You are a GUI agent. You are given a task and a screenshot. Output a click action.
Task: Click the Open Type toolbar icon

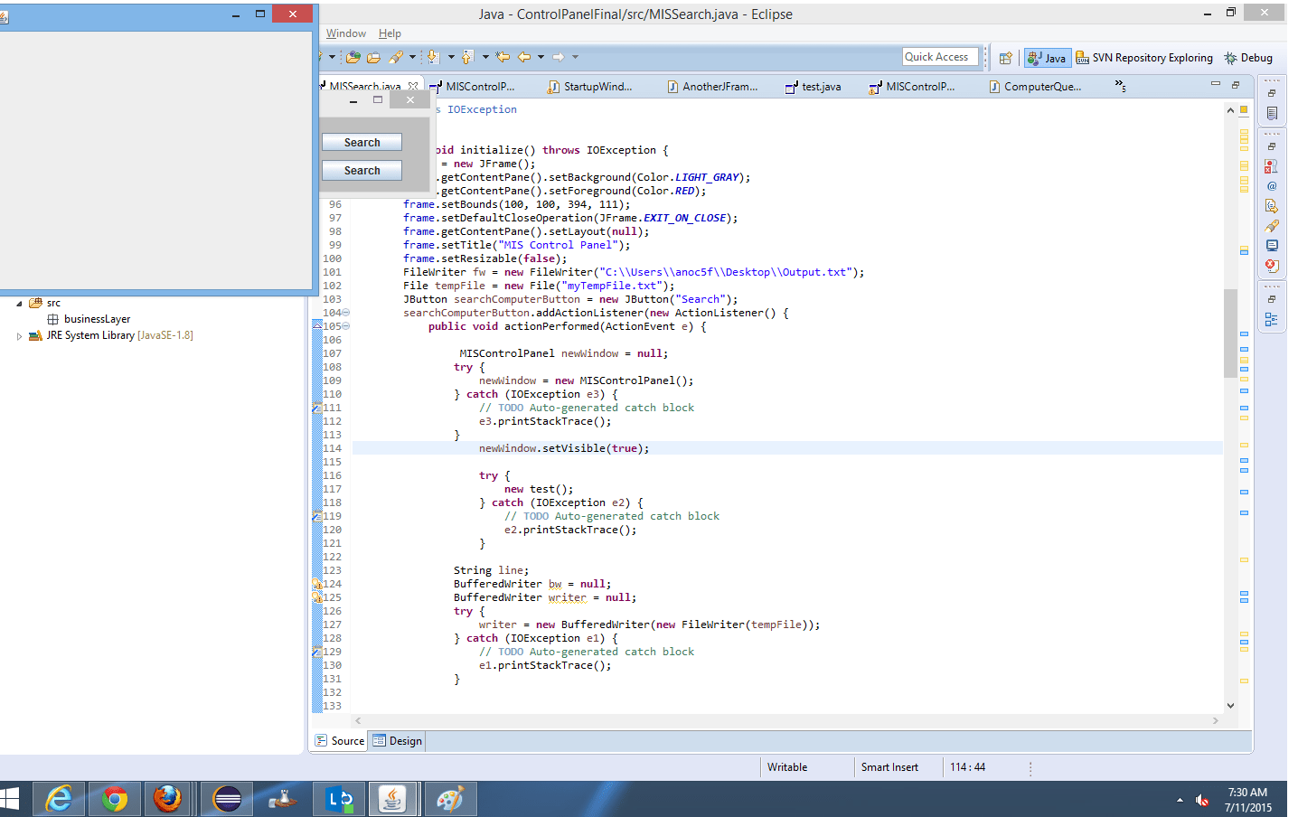[x=353, y=57]
